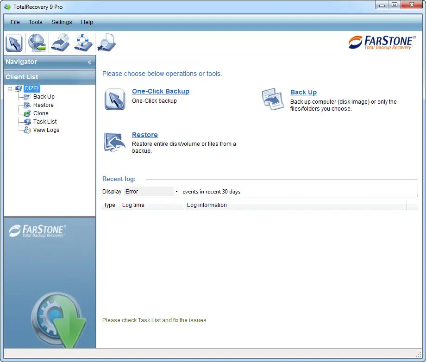
Task: Click 'events in recent 30 days' text
Action: pyautogui.click(x=211, y=192)
